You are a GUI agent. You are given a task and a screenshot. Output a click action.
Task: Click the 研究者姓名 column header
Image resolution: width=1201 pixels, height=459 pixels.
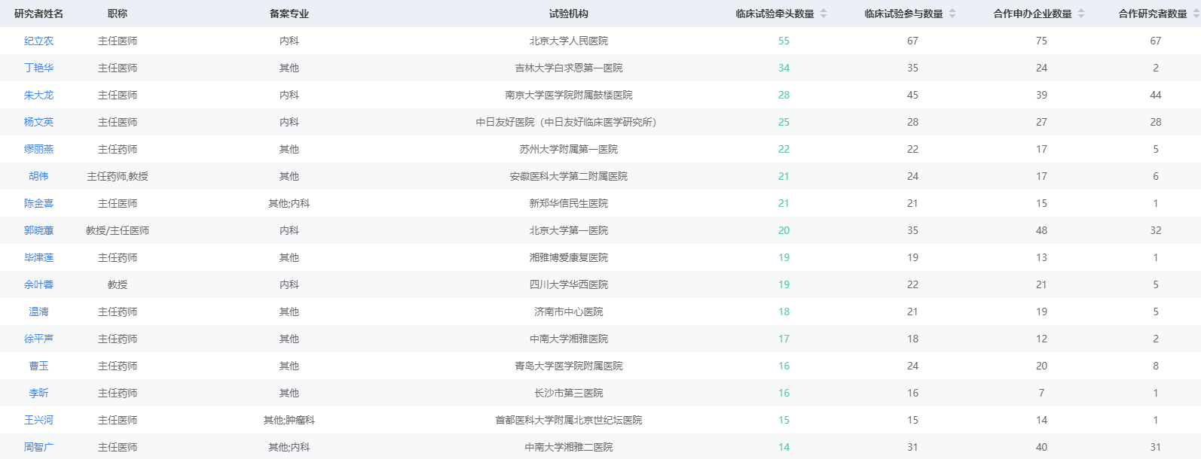pos(38,14)
